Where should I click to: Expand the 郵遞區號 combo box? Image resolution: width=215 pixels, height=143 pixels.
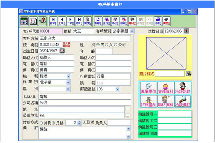tap(117, 89)
